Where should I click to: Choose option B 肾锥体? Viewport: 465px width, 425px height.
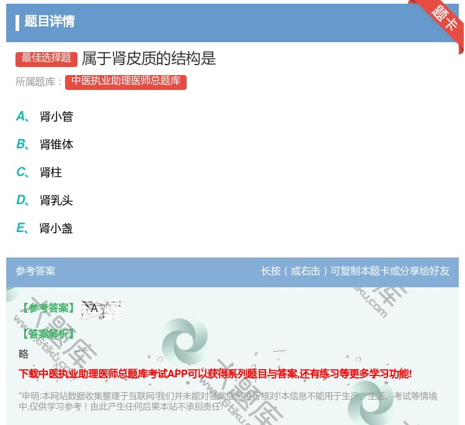pyautogui.click(x=45, y=144)
